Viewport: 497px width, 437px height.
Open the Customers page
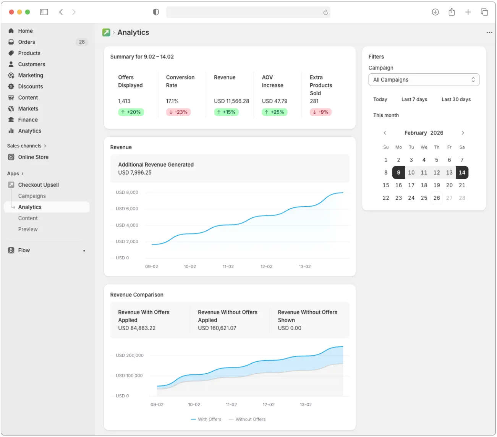point(31,64)
